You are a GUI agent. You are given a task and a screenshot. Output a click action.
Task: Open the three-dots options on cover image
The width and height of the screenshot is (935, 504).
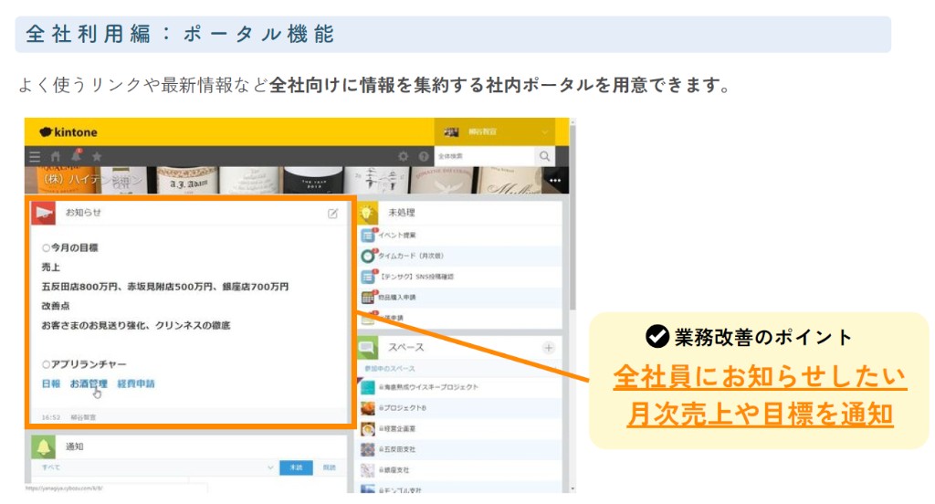pos(554,181)
